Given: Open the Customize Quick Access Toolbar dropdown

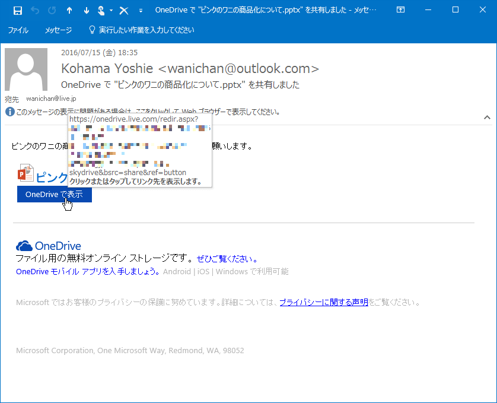Looking at the screenshot, I should 141,11.
